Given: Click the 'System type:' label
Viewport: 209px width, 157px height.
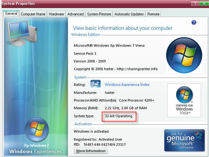Looking at the screenshot, I should click(84, 116).
